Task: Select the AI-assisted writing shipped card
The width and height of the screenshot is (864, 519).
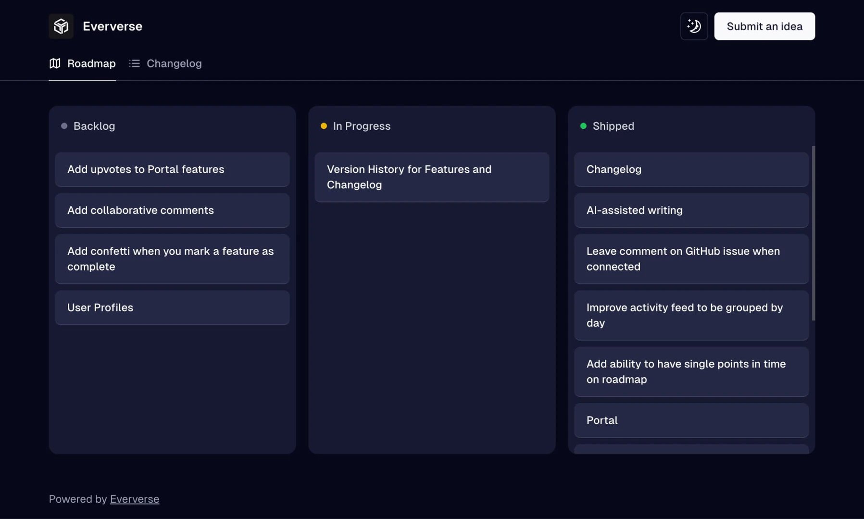Action: tap(691, 210)
